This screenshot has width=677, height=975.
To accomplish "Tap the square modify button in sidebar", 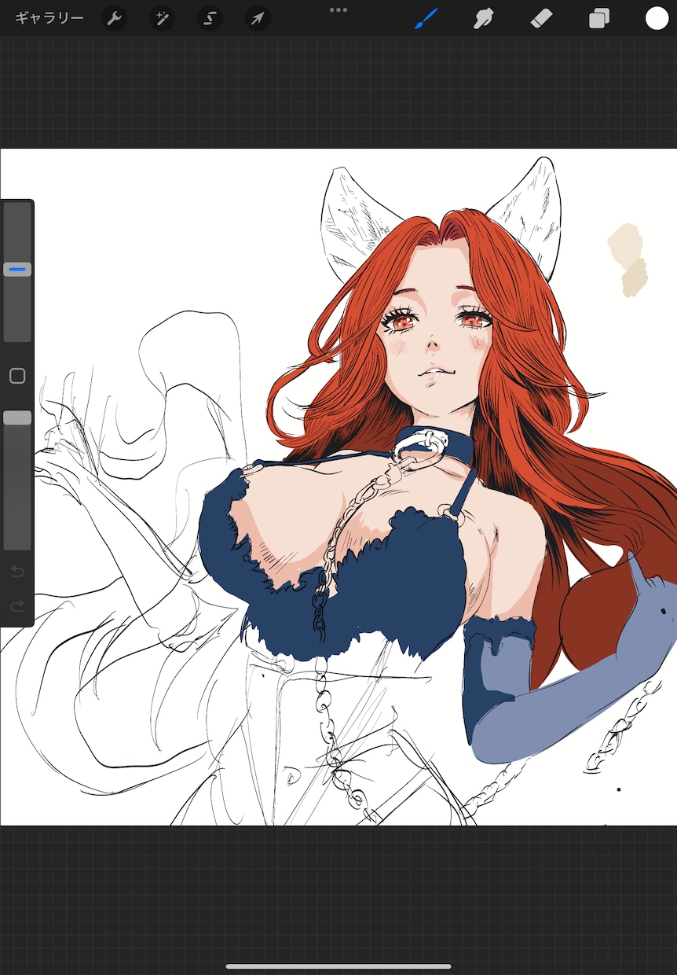I will tap(17, 376).
